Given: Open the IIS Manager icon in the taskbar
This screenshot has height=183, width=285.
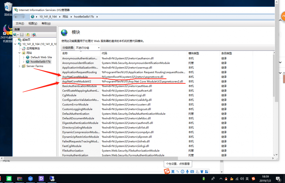Looking at the screenshot, I should (x=52, y=179).
